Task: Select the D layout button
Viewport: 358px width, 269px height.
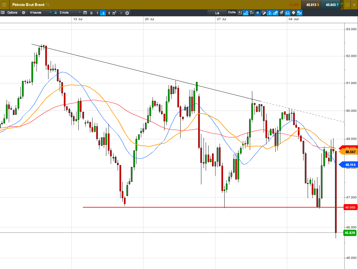Action: [91, 13]
